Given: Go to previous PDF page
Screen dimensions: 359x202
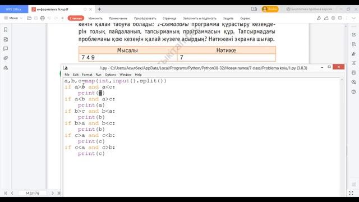Looking at the screenshot, I should tap(12, 193).
